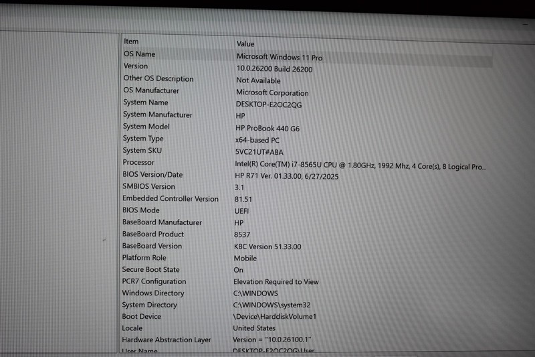Click the Value column header
Screen dimensions: 535x357
(x=245, y=44)
